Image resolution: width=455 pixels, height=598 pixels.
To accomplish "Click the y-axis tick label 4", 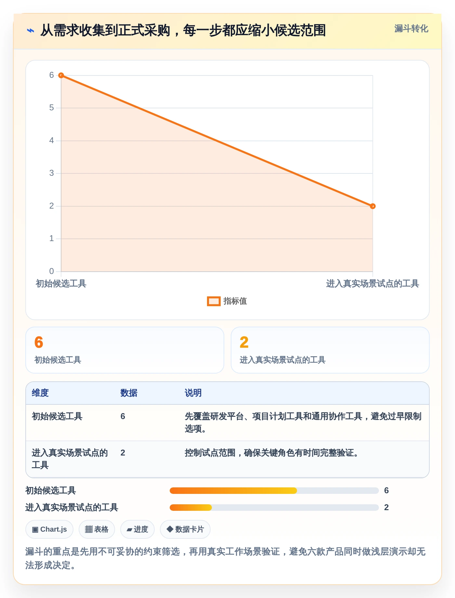I will click(x=51, y=141).
